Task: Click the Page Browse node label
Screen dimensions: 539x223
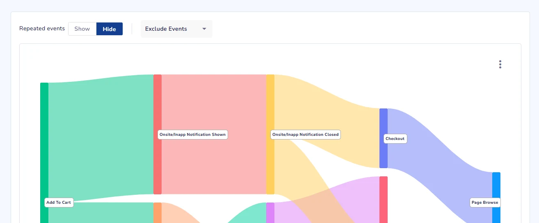Action: point(485,203)
